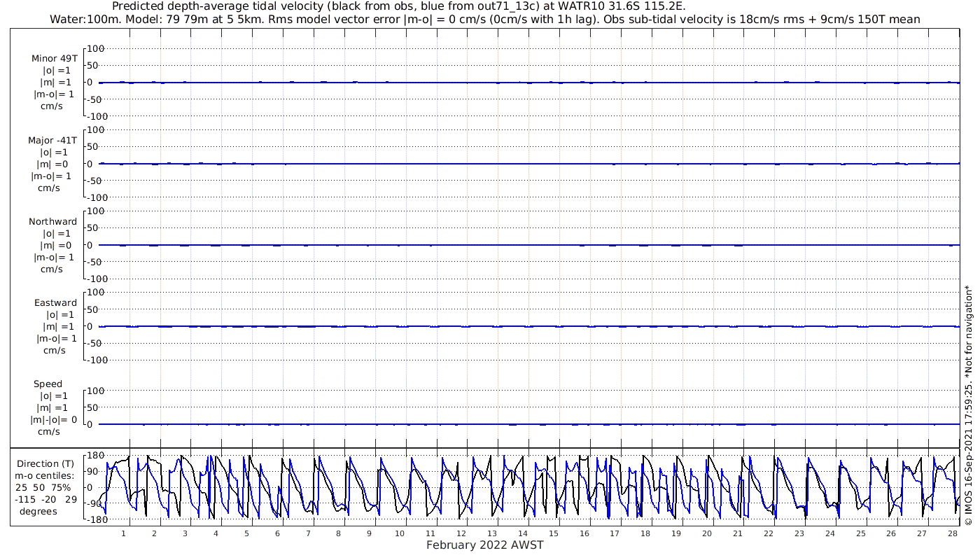Click the "degrees" unit label

38,512
